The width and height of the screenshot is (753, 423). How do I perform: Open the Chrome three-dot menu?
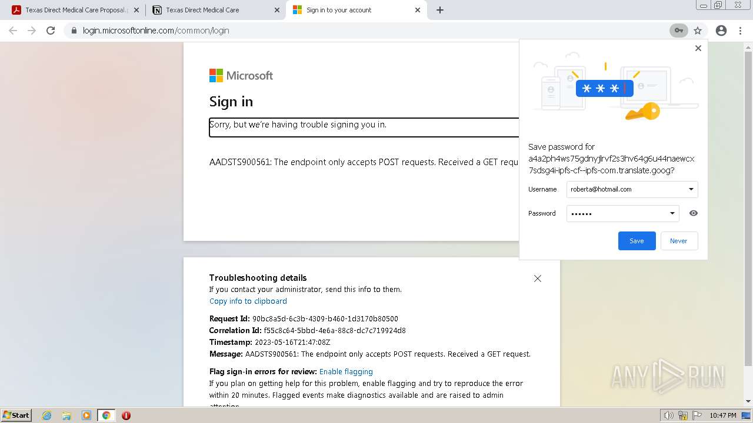pyautogui.click(x=740, y=31)
